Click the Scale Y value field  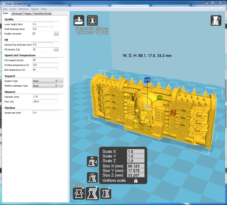(x=136, y=156)
